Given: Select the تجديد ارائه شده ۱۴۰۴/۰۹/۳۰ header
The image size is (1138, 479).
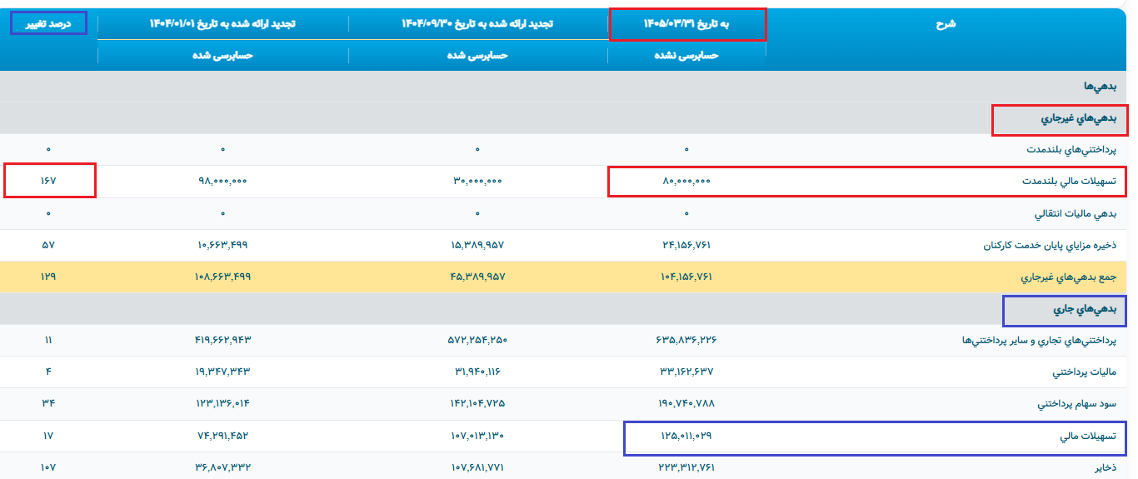Looking at the screenshot, I should click(477, 24).
